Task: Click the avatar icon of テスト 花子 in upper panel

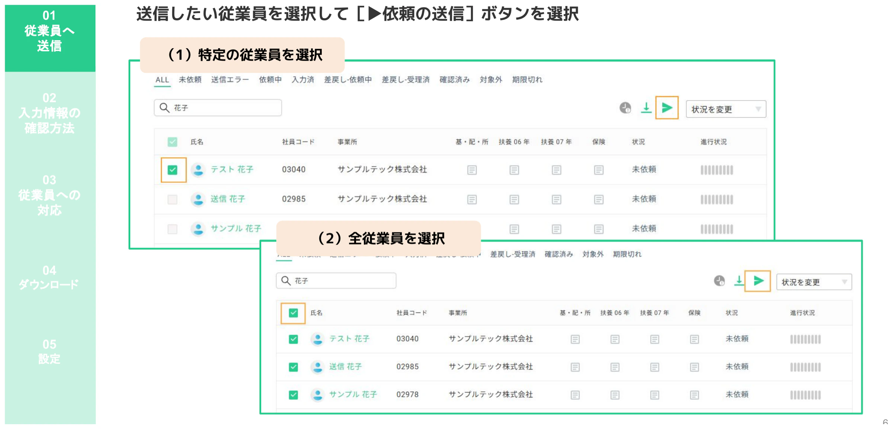Action: coord(198,170)
